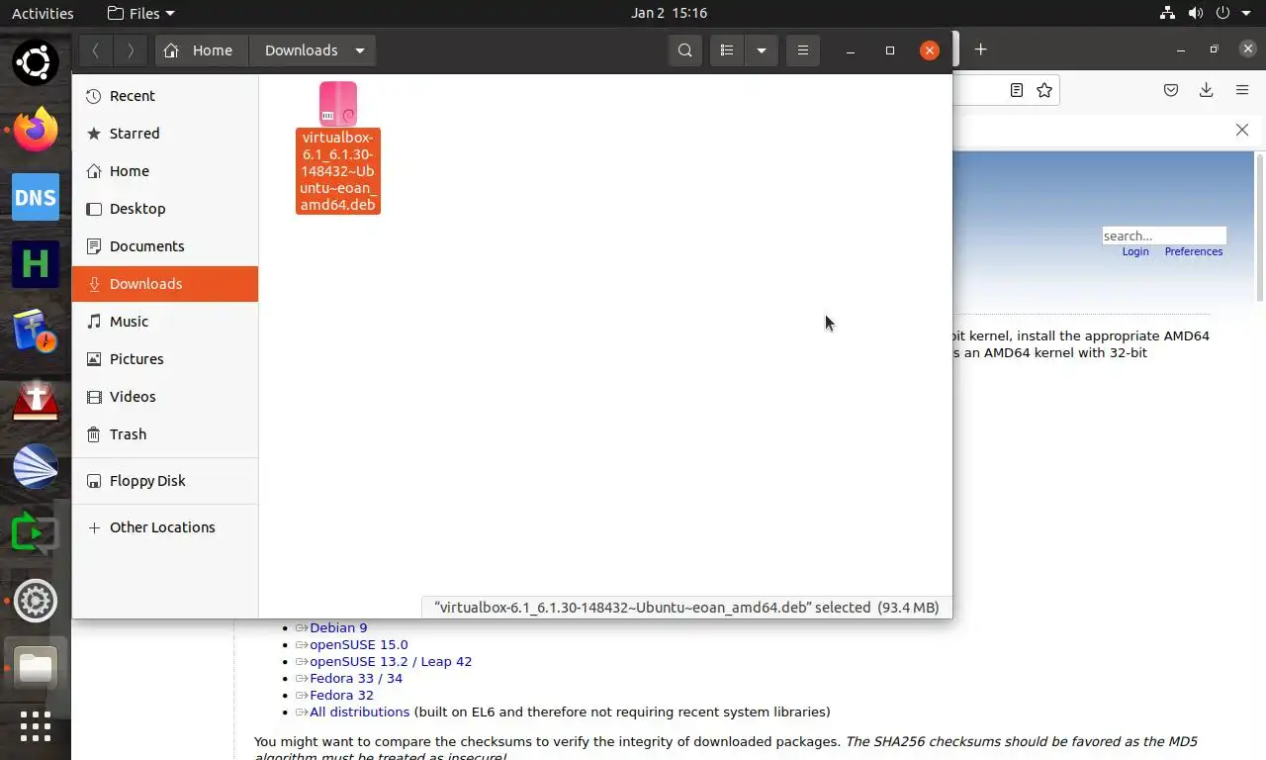The image size is (1266, 760).
Task: Open Music in sidebar
Action: [x=165, y=322]
